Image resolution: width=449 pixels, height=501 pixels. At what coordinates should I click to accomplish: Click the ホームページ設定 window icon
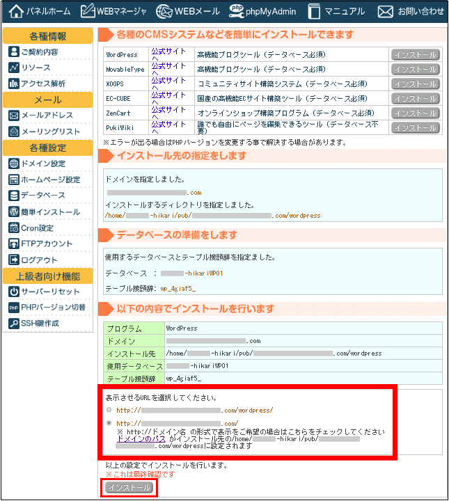14,180
